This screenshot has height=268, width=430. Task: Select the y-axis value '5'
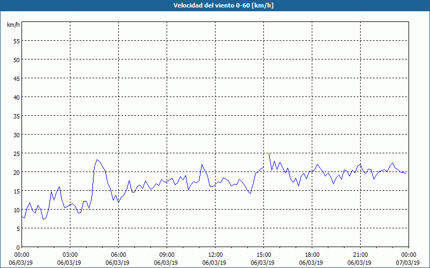point(18,229)
